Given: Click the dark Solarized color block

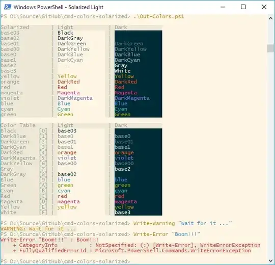Looking at the screenshot, I should tap(138, 74).
